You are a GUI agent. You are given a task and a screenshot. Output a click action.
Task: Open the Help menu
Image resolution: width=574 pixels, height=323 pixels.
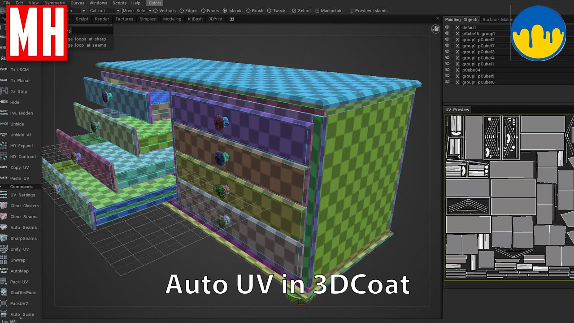[136, 3]
